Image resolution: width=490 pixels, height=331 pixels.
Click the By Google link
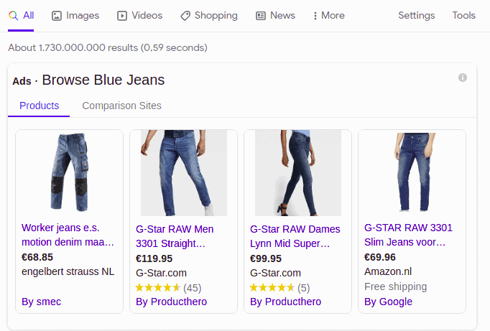tap(388, 302)
